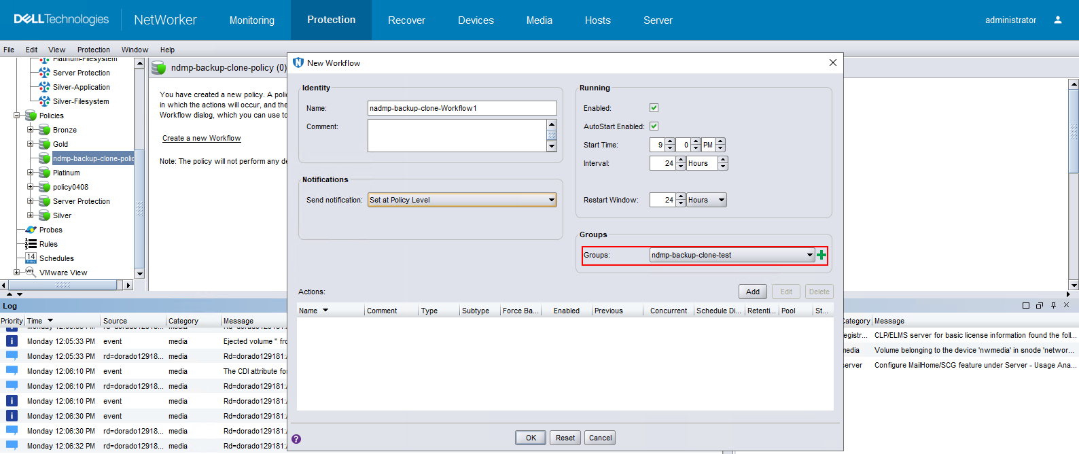Click the Add button for Actions

753,292
